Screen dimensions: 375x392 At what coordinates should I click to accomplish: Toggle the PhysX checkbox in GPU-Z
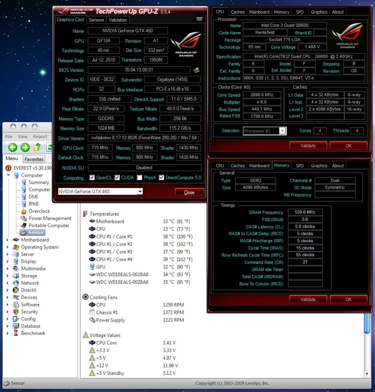click(139, 177)
